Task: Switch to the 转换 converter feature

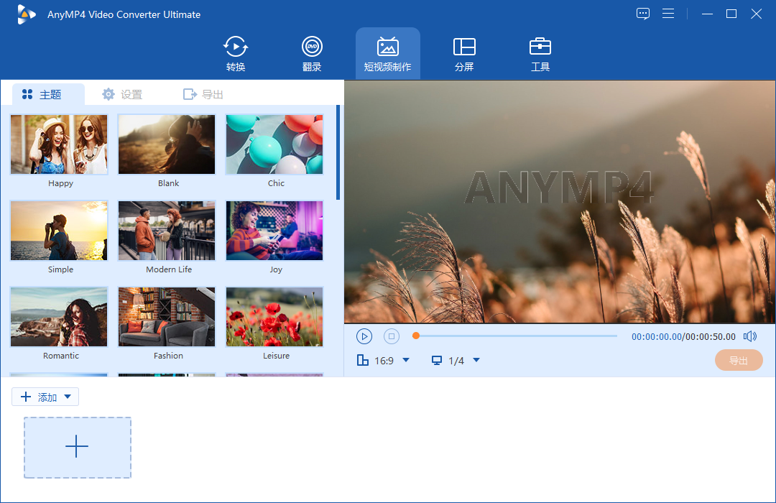Action: (x=235, y=53)
